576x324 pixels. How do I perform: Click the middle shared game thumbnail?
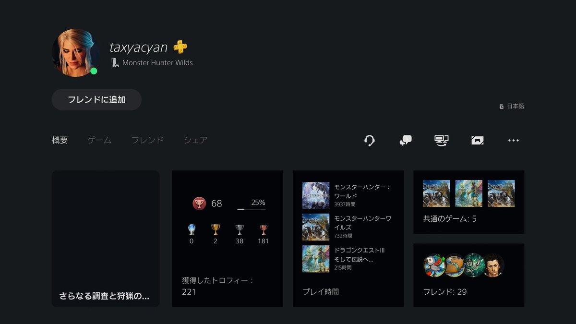468,193
